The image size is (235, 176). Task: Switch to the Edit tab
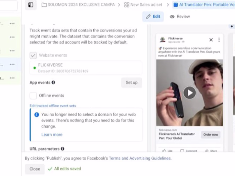click(153, 16)
